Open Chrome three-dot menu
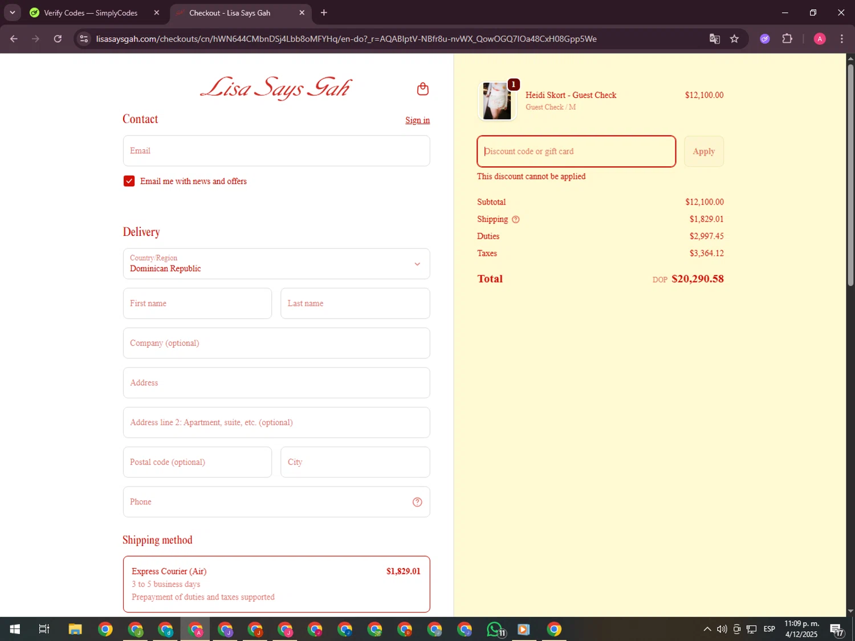The width and height of the screenshot is (855, 641). pyautogui.click(x=841, y=39)
